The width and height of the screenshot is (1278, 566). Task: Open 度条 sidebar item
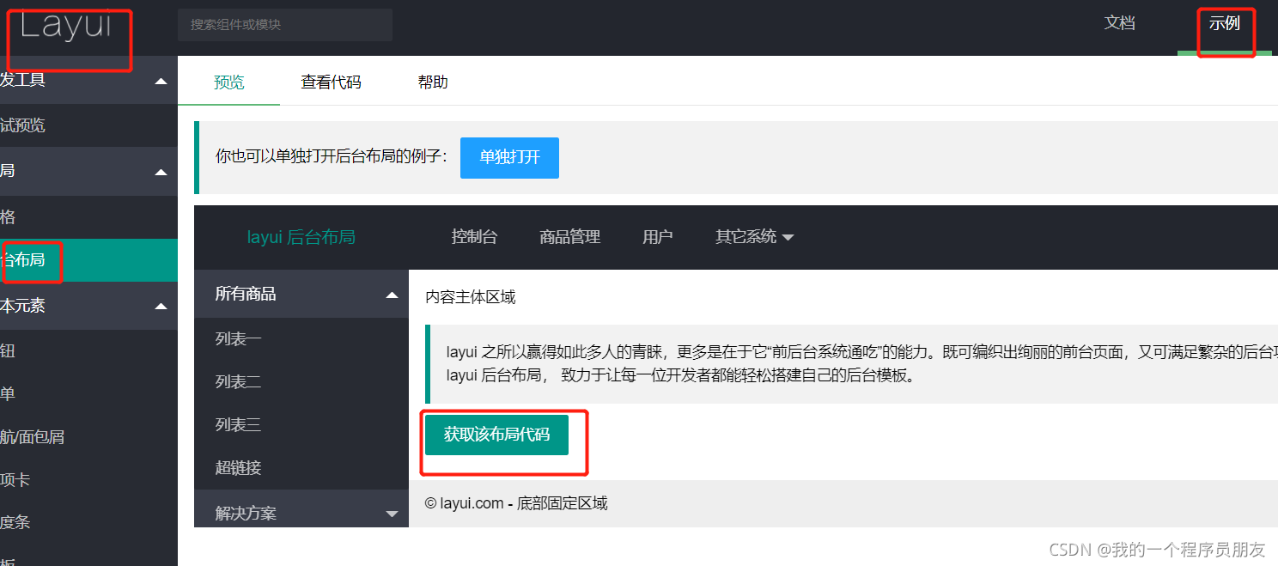click(x=88, y=522)
